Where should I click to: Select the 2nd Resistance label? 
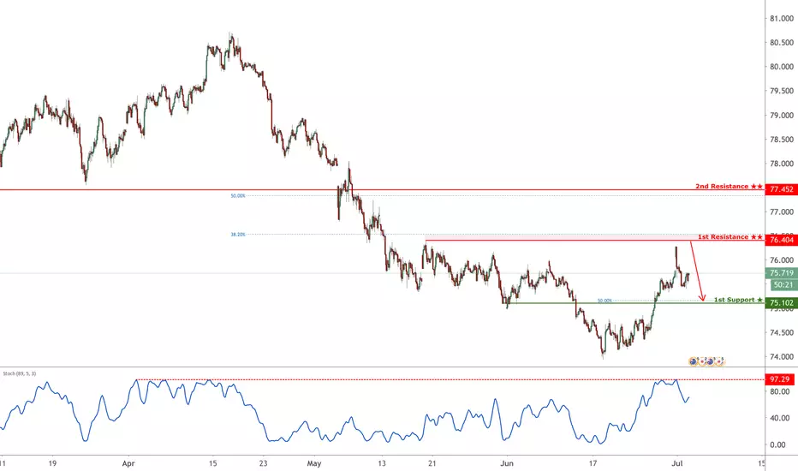coord(729,187)
